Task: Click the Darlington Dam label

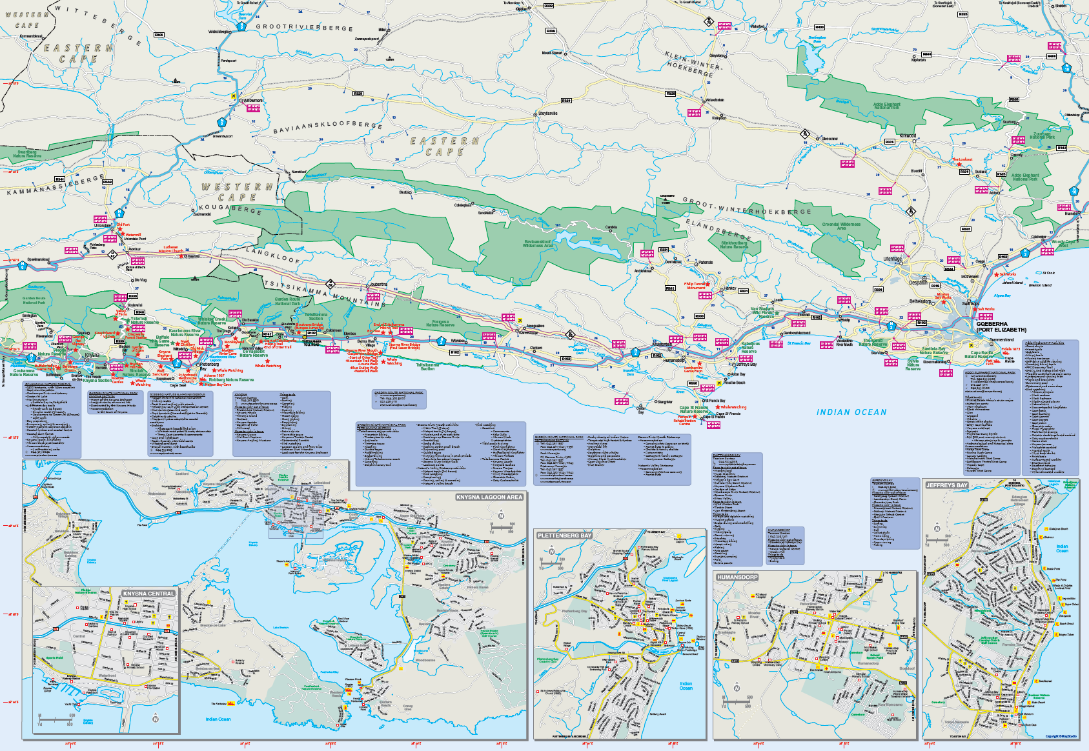Action: pos(817,39)
